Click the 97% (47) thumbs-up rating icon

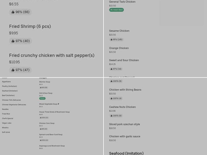tap(13, 70)
